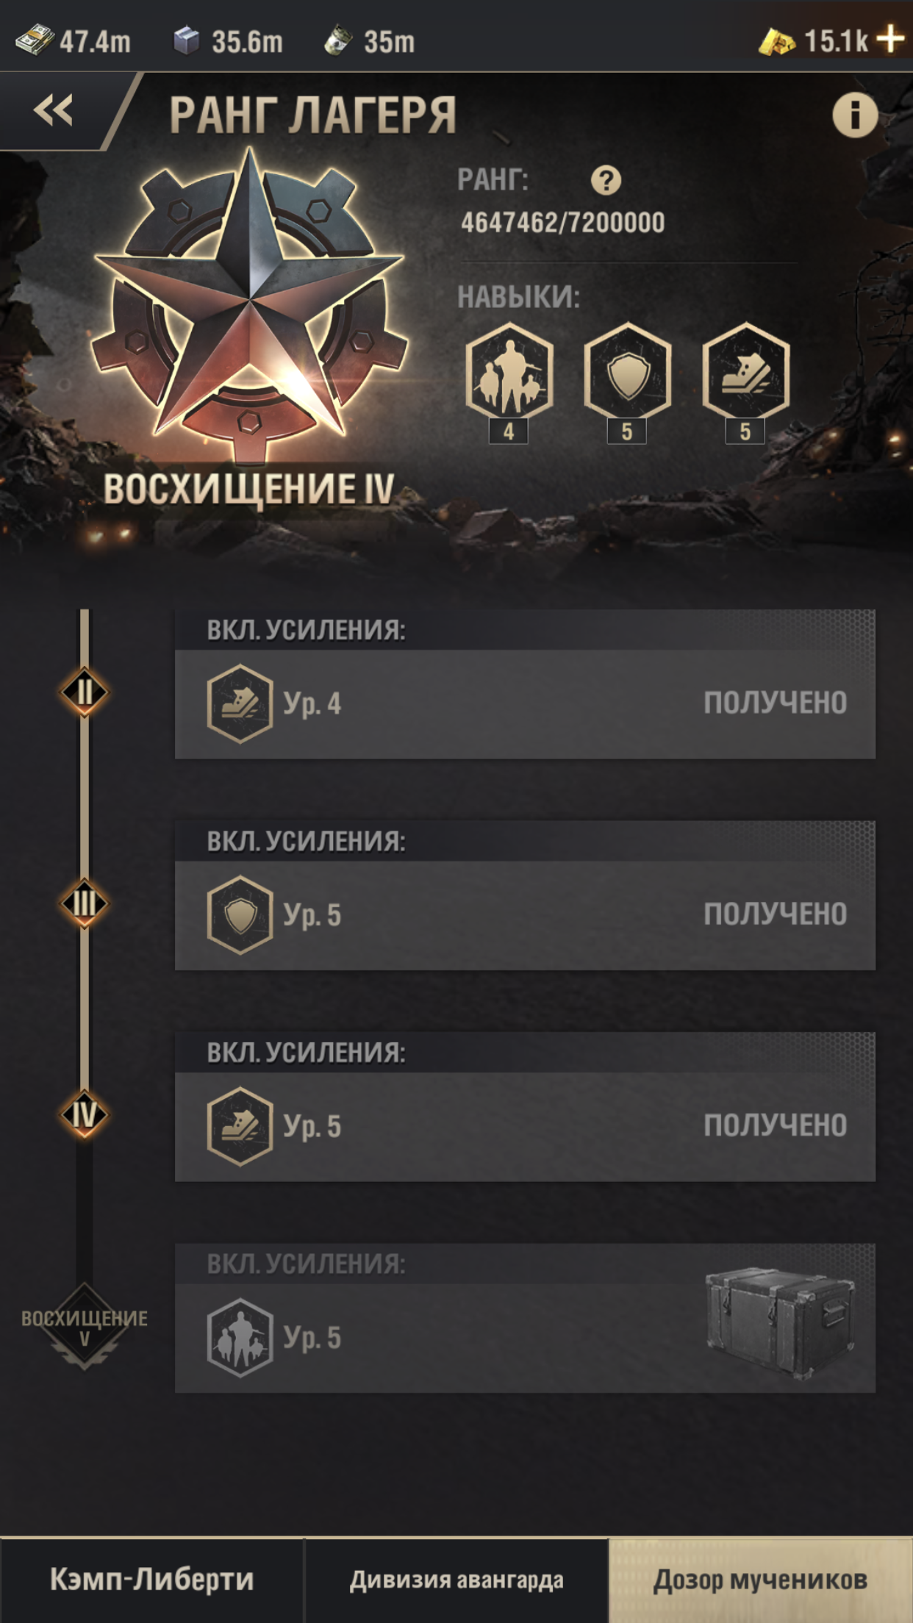Viewport: 913px width, 1623px height.
Task: Tap the gold bars currency icon
Action: pyautogui.click(x=776, y=42)
